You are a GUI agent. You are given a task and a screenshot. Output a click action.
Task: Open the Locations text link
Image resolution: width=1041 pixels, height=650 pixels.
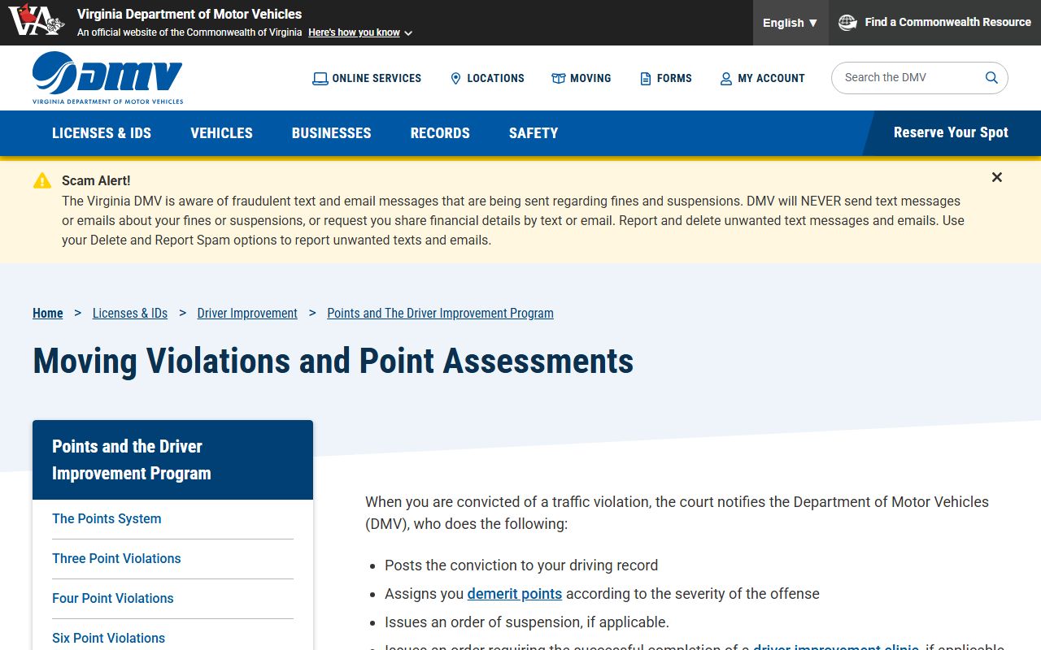[495, 79]
